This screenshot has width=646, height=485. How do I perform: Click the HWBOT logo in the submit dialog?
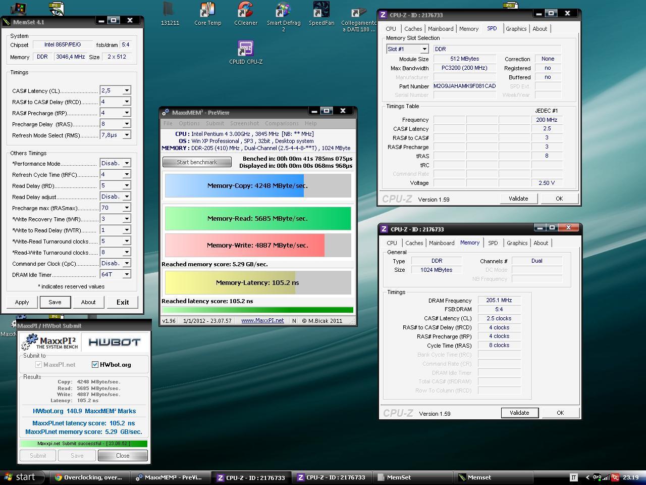coord(114,342)
